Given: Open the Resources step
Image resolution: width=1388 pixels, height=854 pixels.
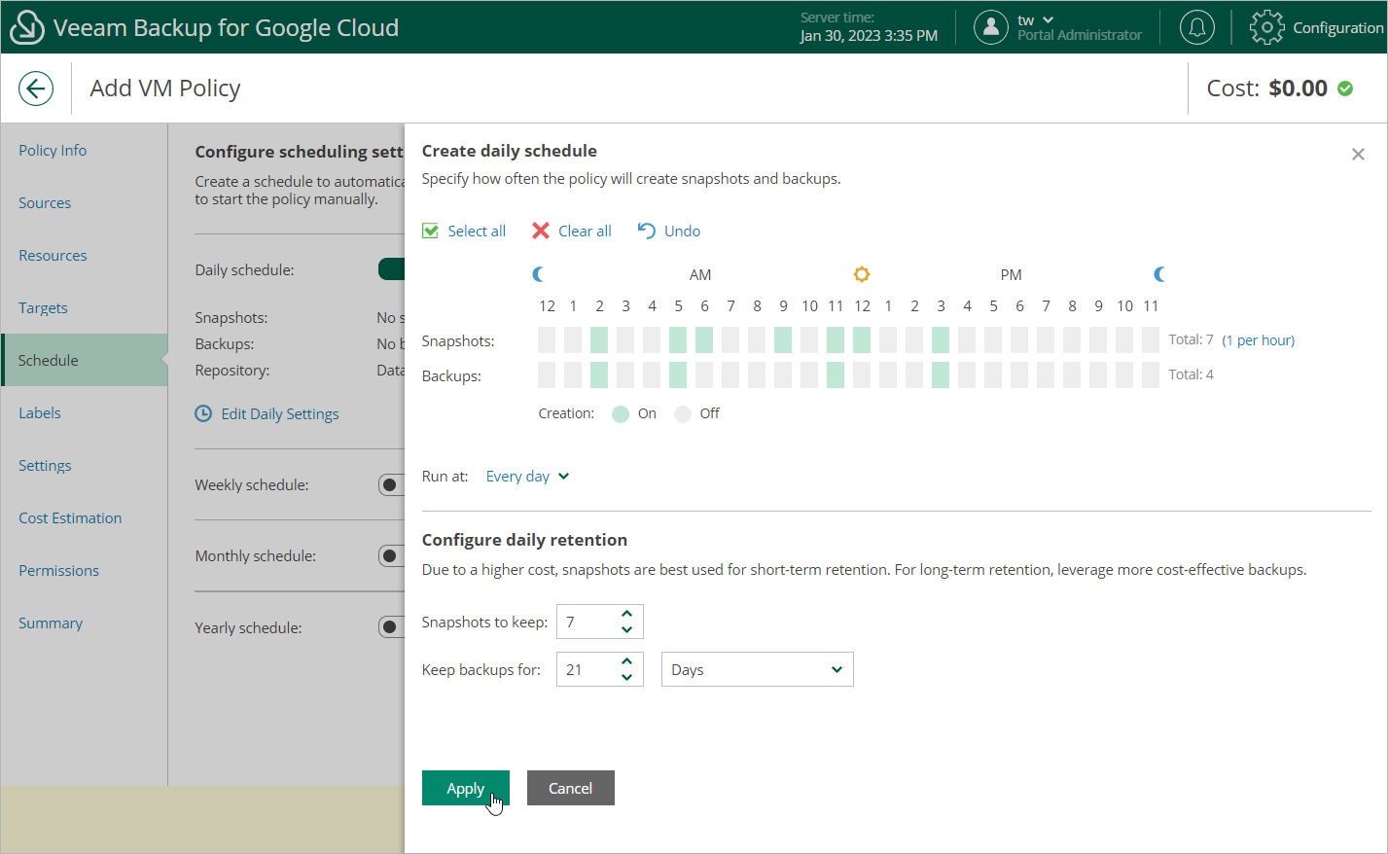Looking at the screenshot, I should tap(53, 255).
